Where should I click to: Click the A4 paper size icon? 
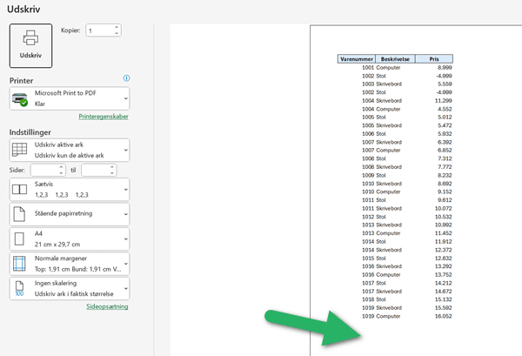[19, 238]
